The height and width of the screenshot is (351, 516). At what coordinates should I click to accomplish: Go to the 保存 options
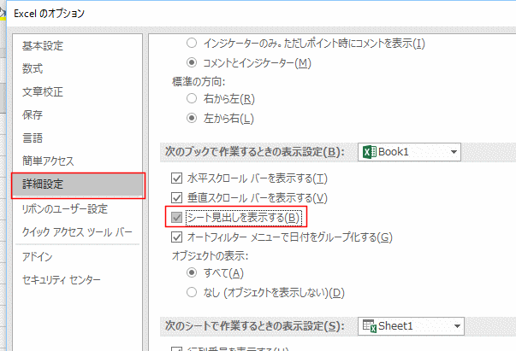33,114
